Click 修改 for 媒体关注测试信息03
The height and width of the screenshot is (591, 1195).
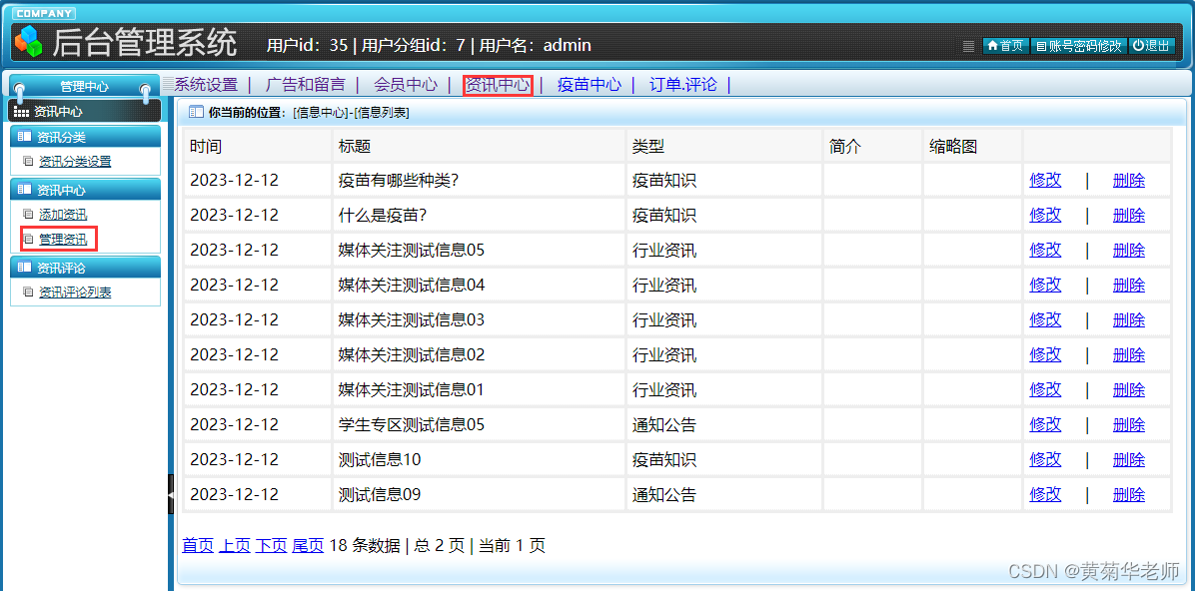coord(1045,319)
